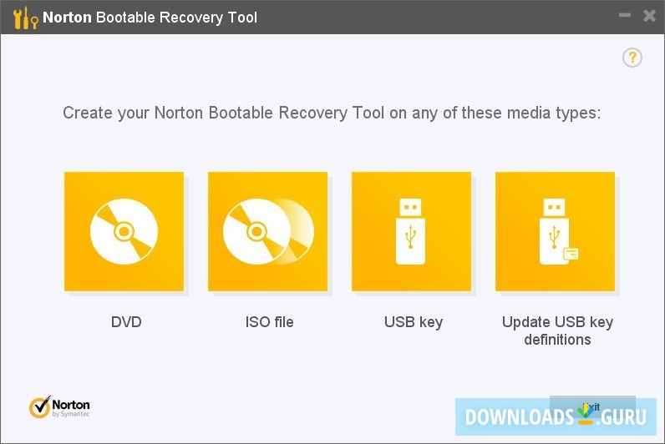Click the USB key text label

[414, 322]
